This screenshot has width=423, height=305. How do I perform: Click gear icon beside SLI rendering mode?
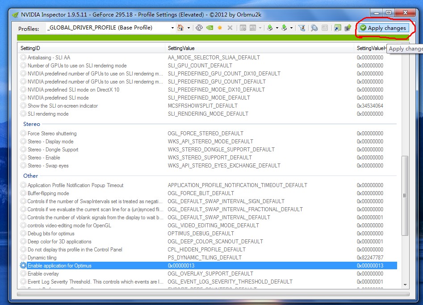click(x=23, y=114)
